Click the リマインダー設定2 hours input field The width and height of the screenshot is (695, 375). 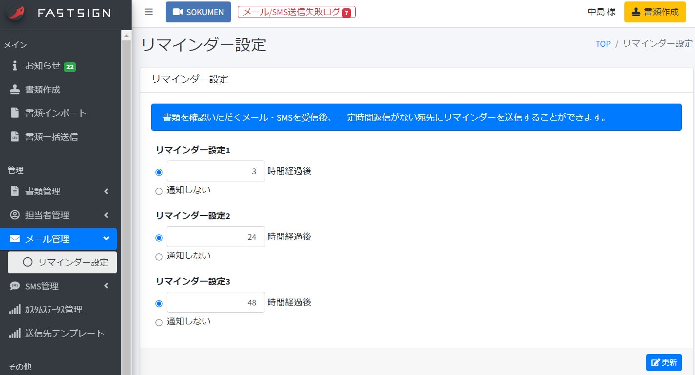[216, 237]
